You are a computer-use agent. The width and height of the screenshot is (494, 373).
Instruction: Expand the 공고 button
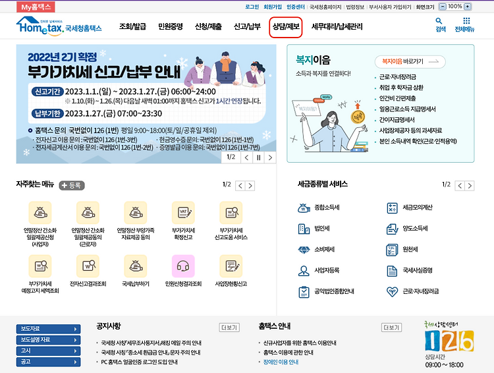pyautogui.click(x=48, y=362)
